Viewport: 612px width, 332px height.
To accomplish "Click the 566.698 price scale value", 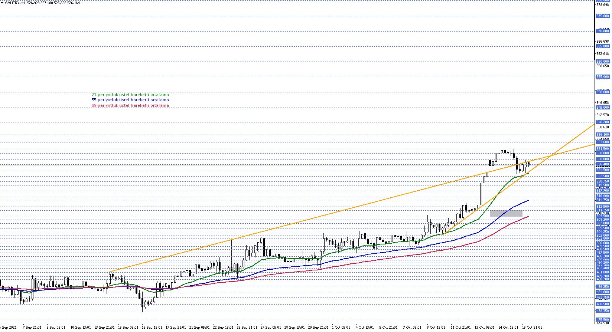I will 602,42.
